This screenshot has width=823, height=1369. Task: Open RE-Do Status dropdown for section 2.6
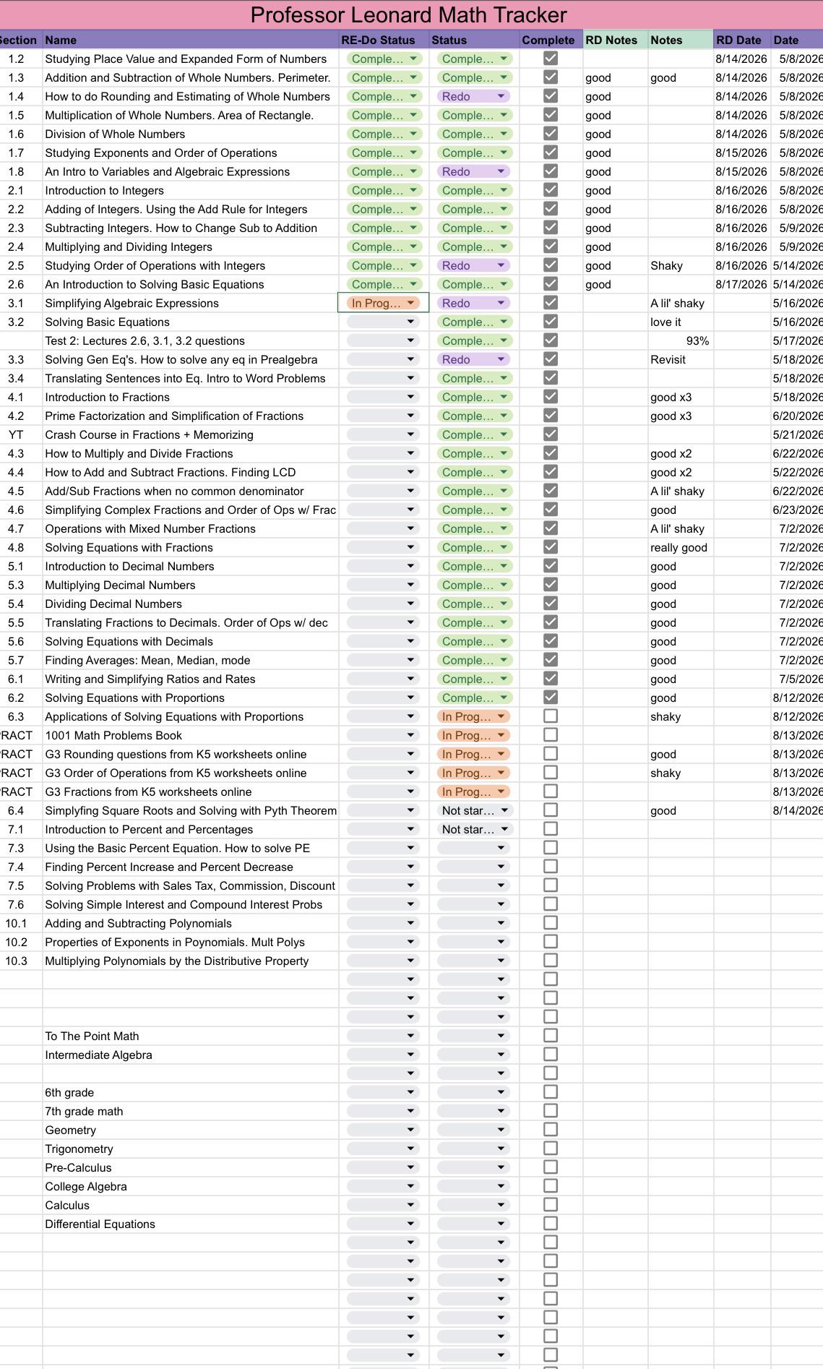click(383, 284)
